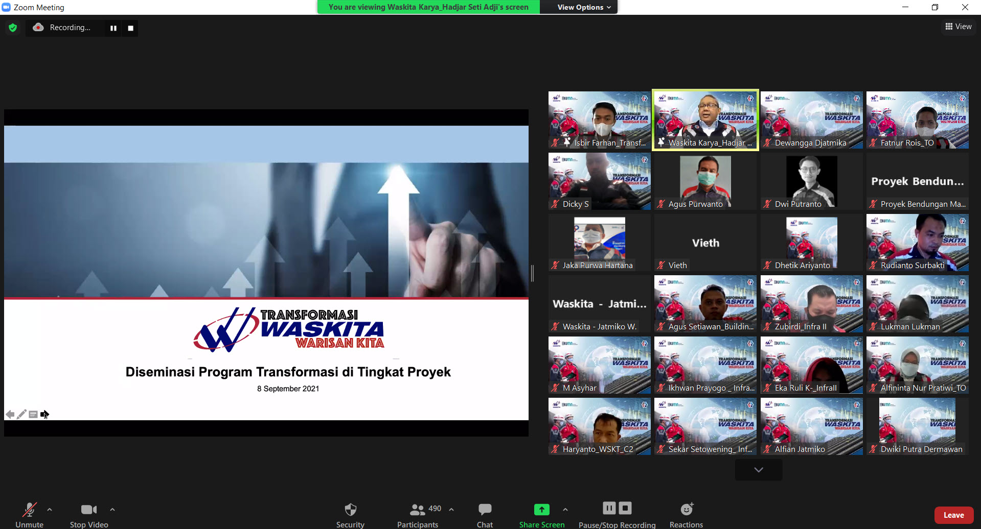
Task: Select M Asyhar video tile
Action: click(600, 365)
